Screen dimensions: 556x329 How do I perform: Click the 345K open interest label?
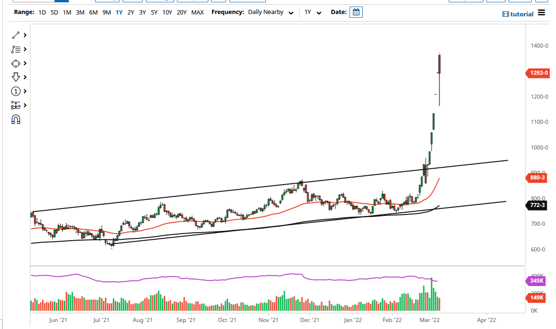[535, 281]
